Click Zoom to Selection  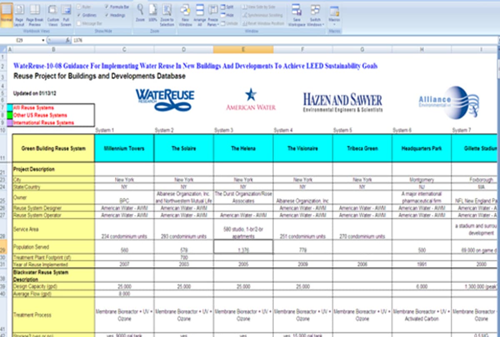(167, 15)
